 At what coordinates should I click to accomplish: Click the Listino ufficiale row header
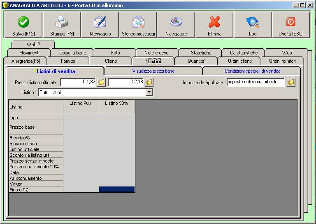(36, 149)
